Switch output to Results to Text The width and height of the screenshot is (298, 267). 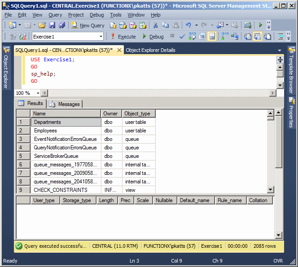[x=248, y=36]
